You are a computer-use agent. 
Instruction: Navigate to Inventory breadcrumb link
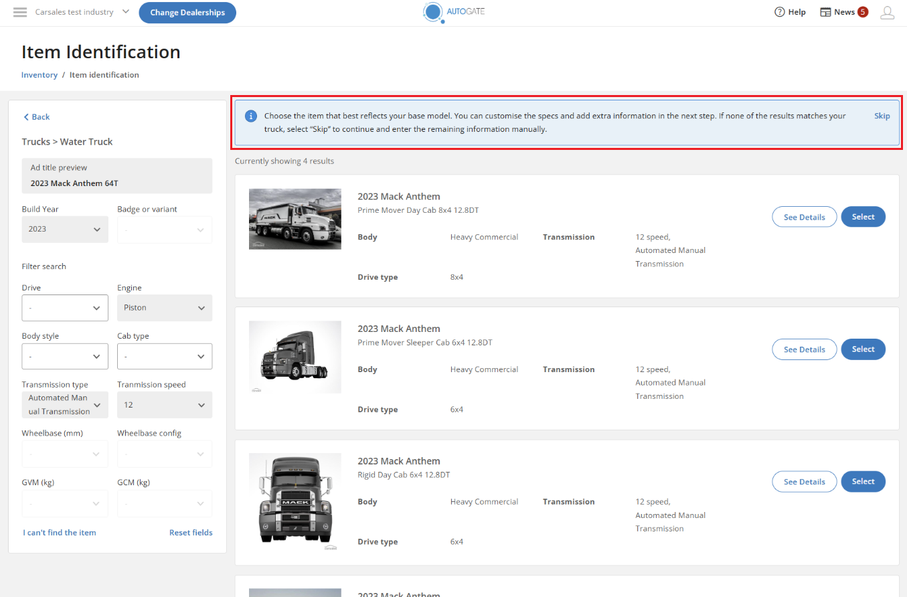[x=39, y=75]
